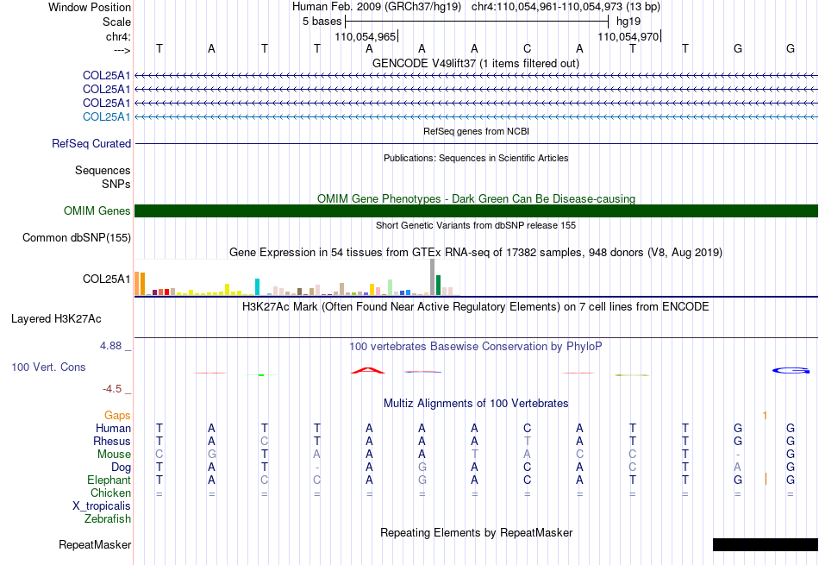Click the Common dbSNP(155) track label
Screen dimensions: 819x565
(77, 237)
